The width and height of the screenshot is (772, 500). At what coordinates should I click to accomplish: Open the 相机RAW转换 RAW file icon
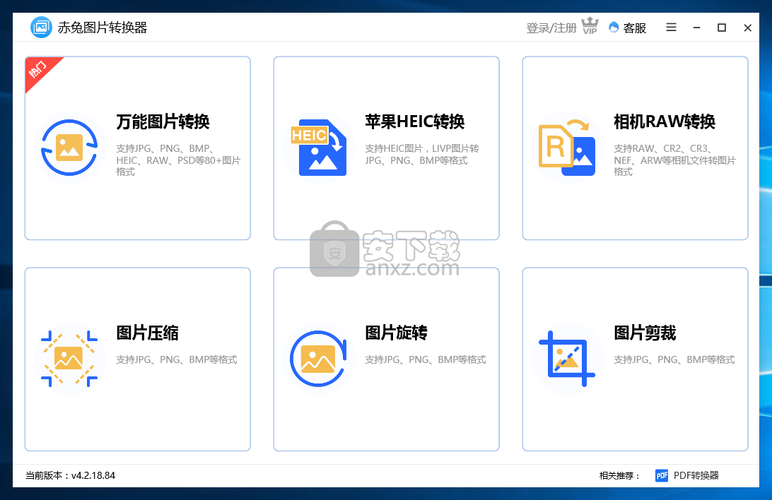[x=567, y=148]
